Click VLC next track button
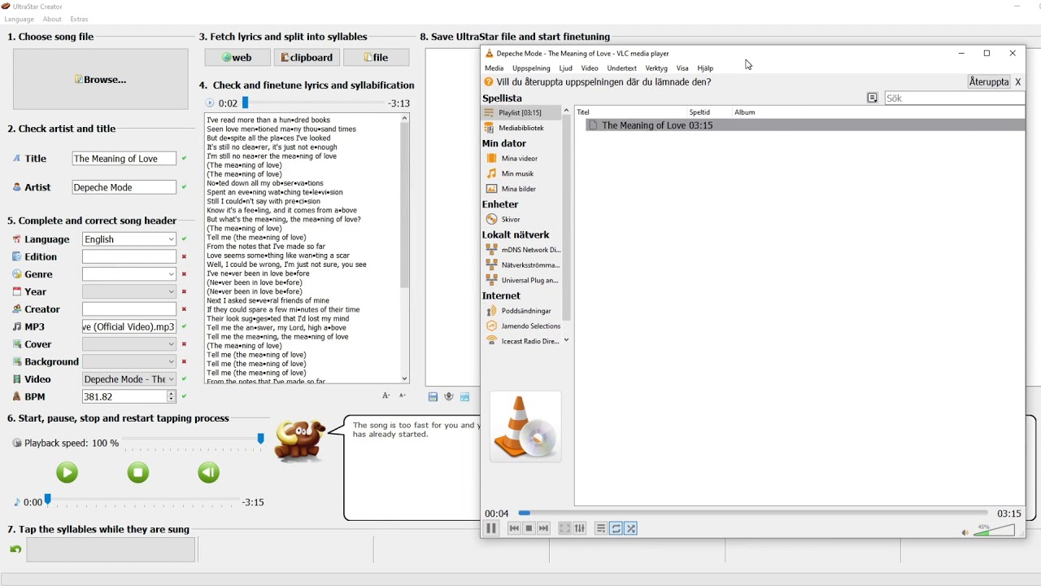 [544, 528]
